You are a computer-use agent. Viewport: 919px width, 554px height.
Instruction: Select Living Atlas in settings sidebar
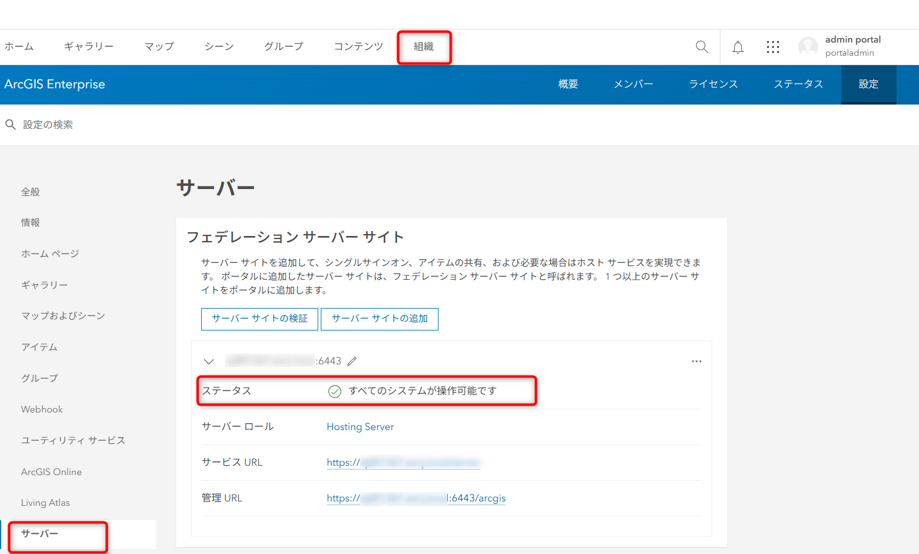point(45,503)
